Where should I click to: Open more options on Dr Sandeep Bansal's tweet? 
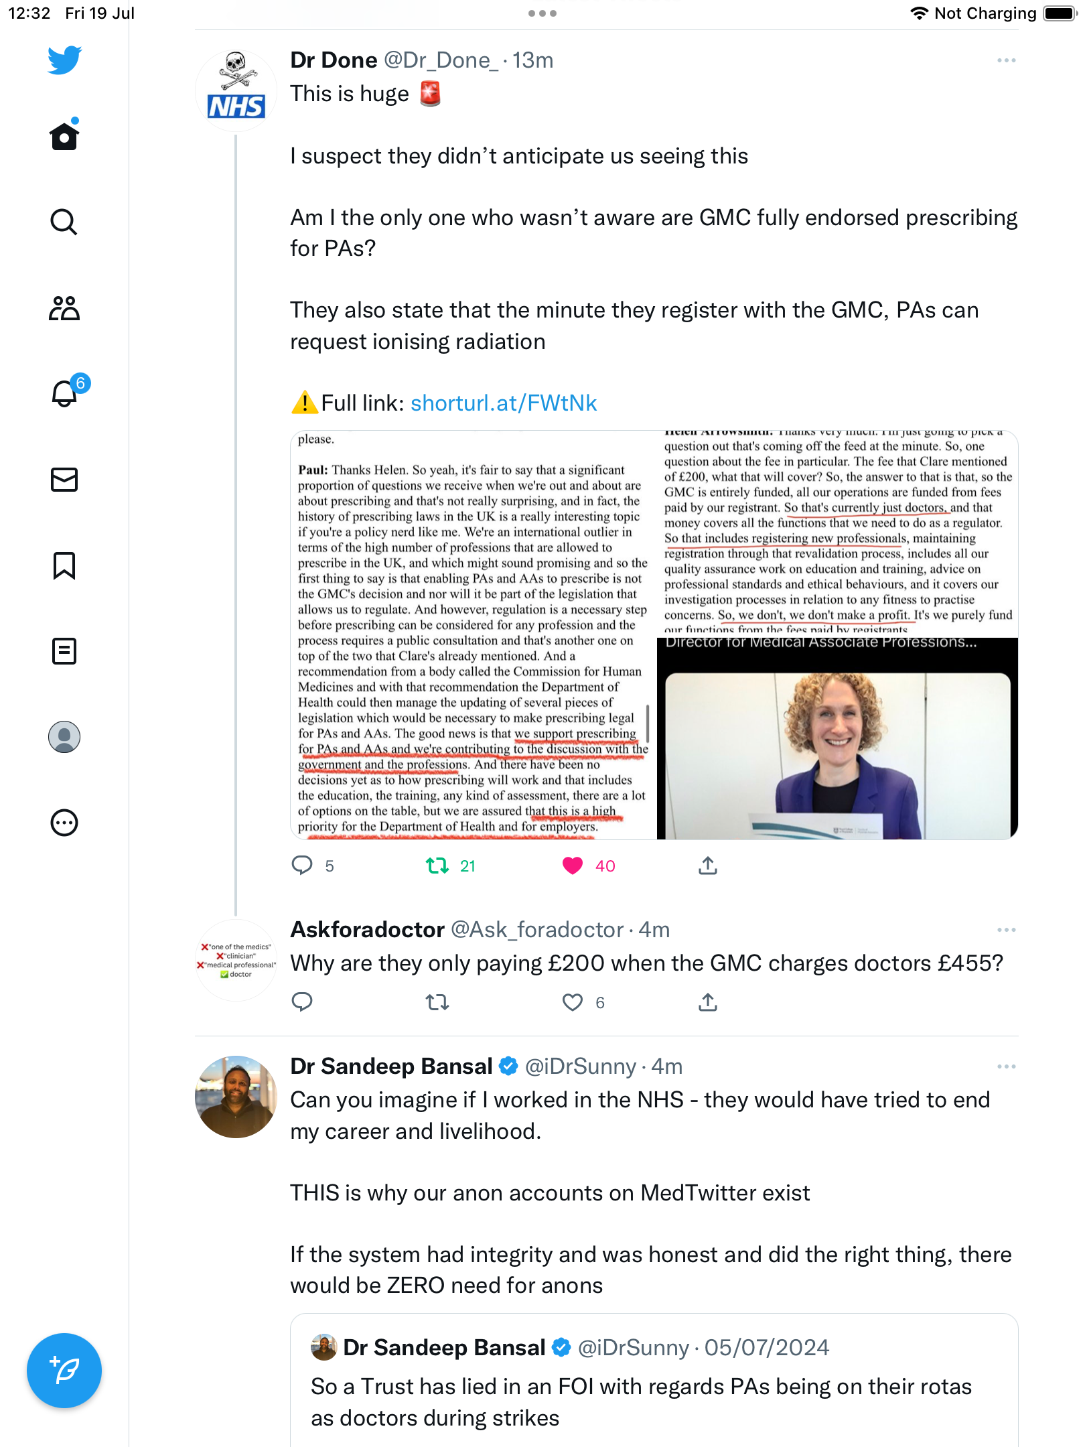1006,1066
